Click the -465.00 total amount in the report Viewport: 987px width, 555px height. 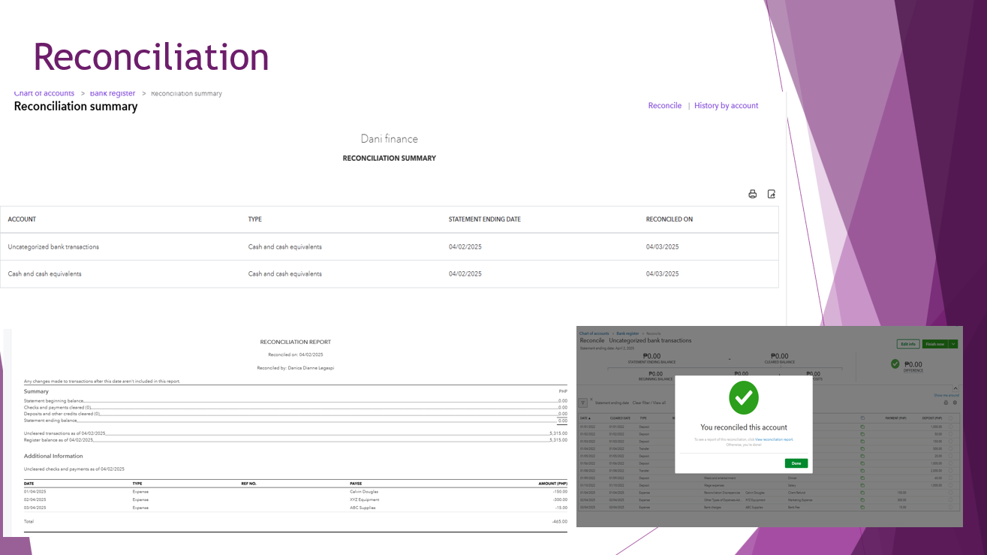[559, 521]
